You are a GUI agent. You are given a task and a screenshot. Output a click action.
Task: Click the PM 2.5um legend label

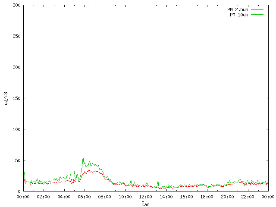[238, 9]
